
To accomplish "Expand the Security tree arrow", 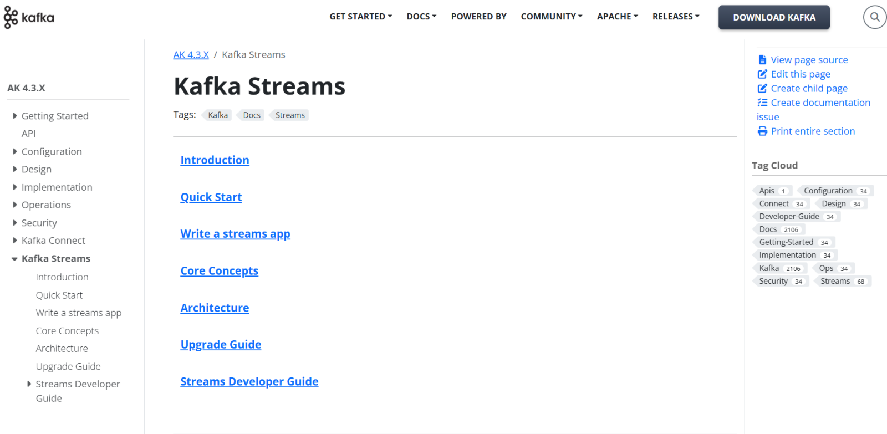I will coord(15,223).
